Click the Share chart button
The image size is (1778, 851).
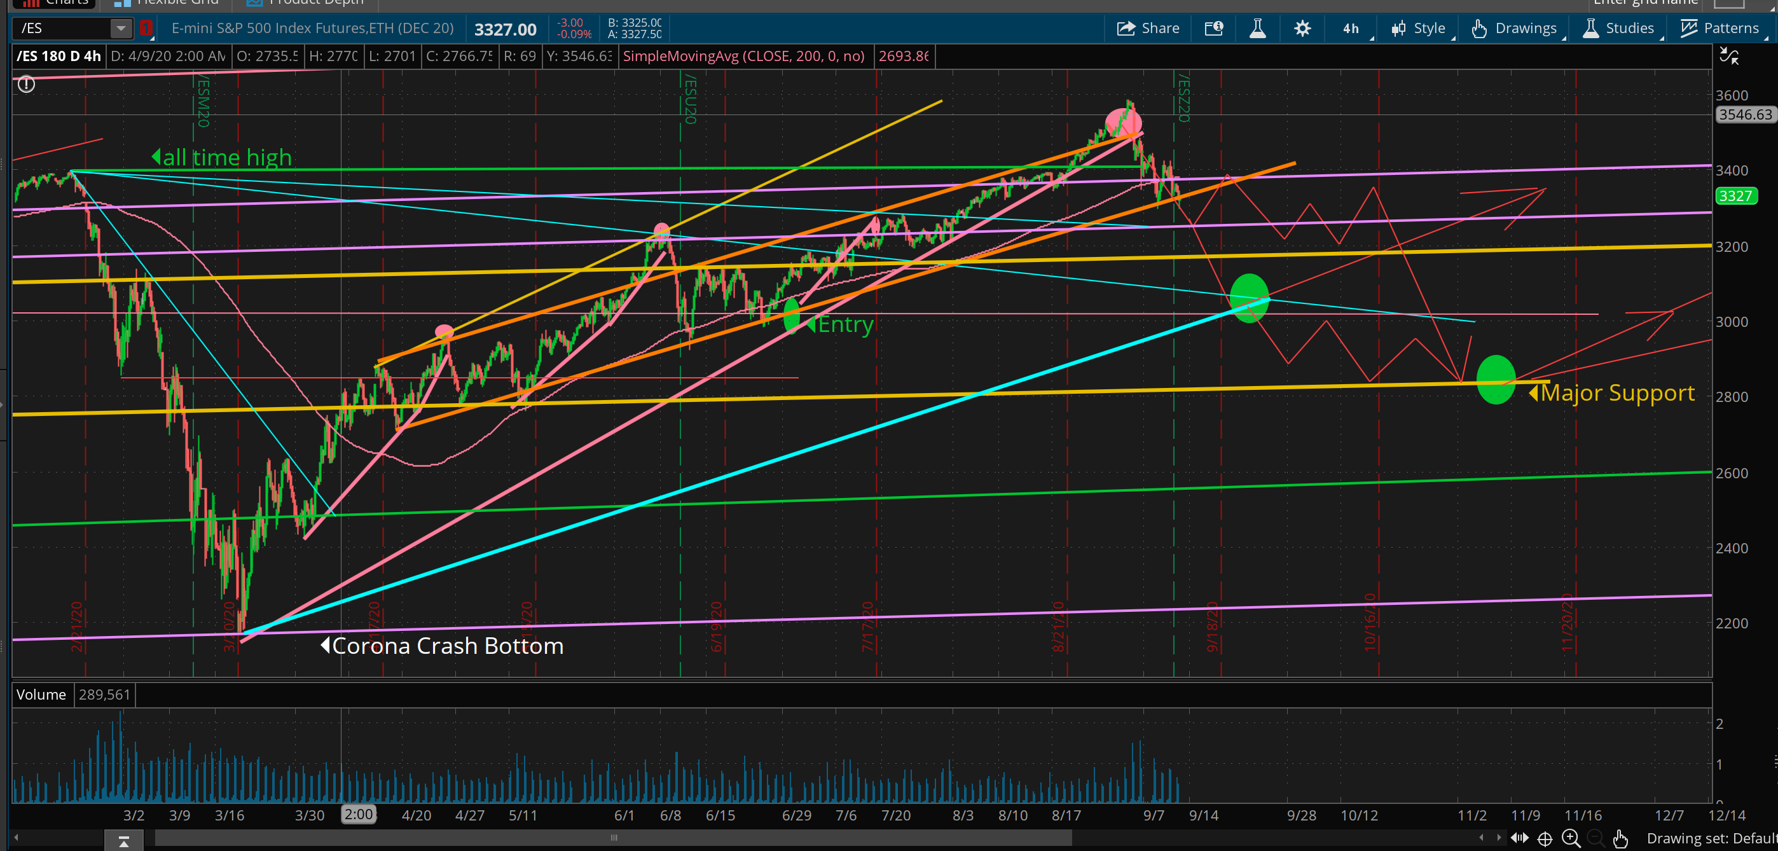click(1148, 28)
